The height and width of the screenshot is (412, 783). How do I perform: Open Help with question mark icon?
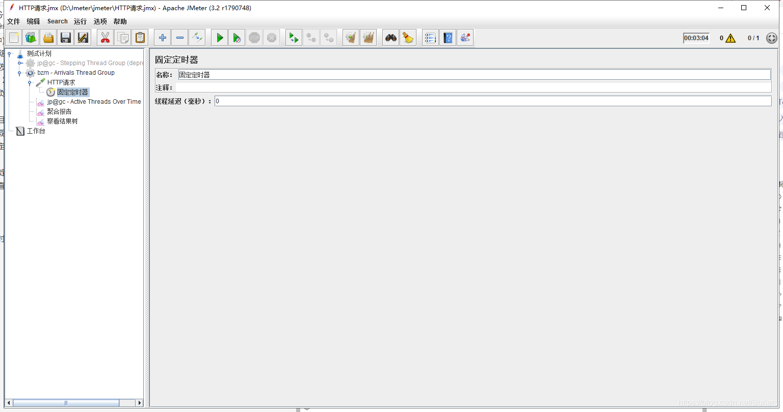[448, 38]
